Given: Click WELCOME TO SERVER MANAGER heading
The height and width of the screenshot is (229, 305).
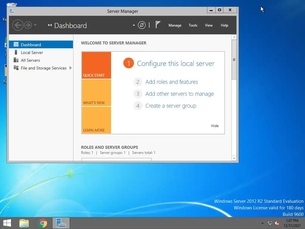Looking at the screenshot, I should pos(113,43).
